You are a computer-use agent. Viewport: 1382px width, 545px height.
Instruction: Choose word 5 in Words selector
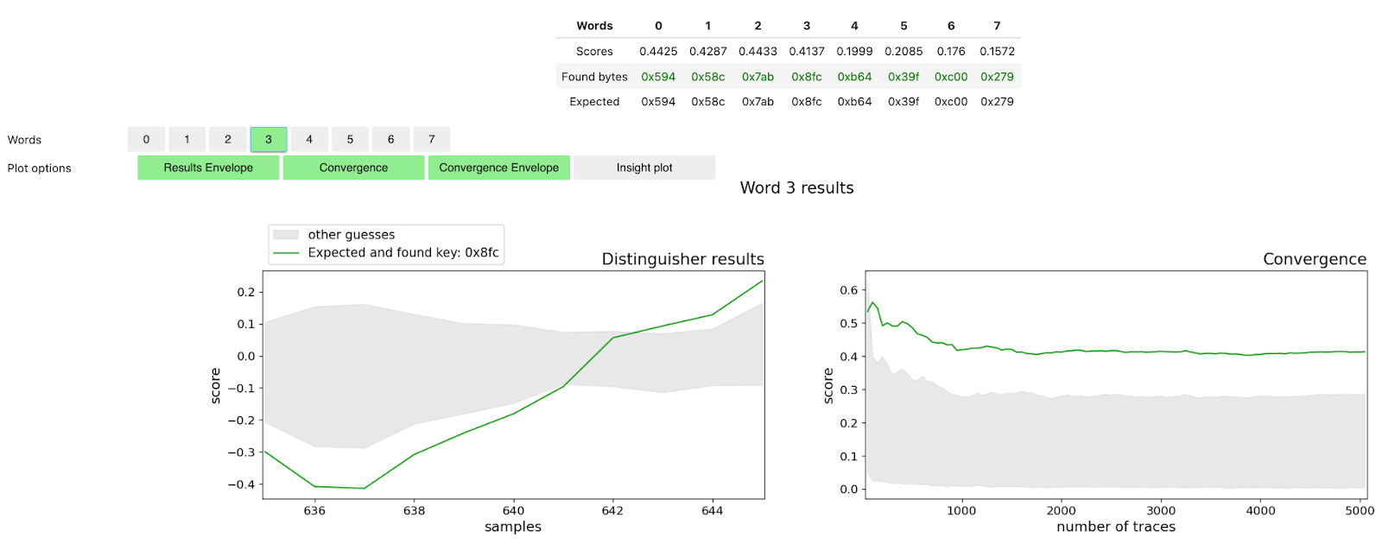point(350,139)
